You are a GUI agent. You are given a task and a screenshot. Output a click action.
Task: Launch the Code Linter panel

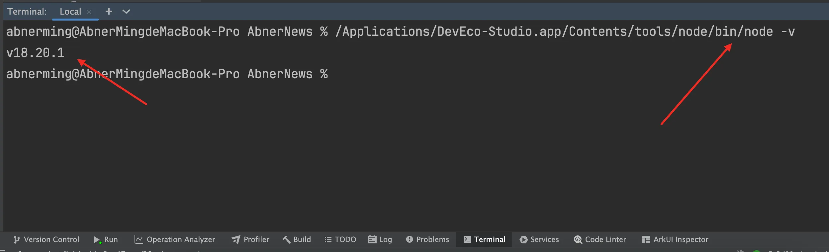point(600,239)
